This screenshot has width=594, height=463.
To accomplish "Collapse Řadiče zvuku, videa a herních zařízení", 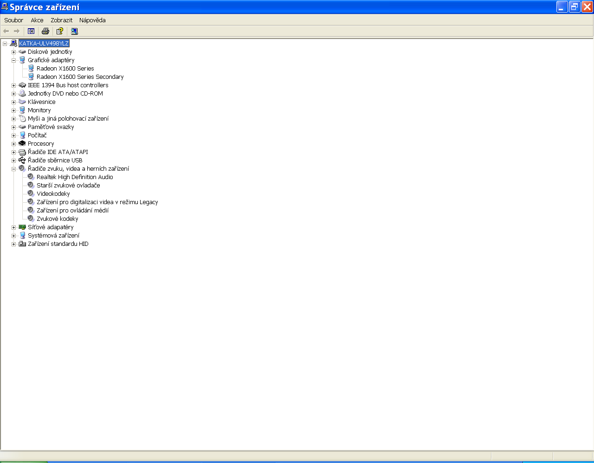I will tap(13, 169).
